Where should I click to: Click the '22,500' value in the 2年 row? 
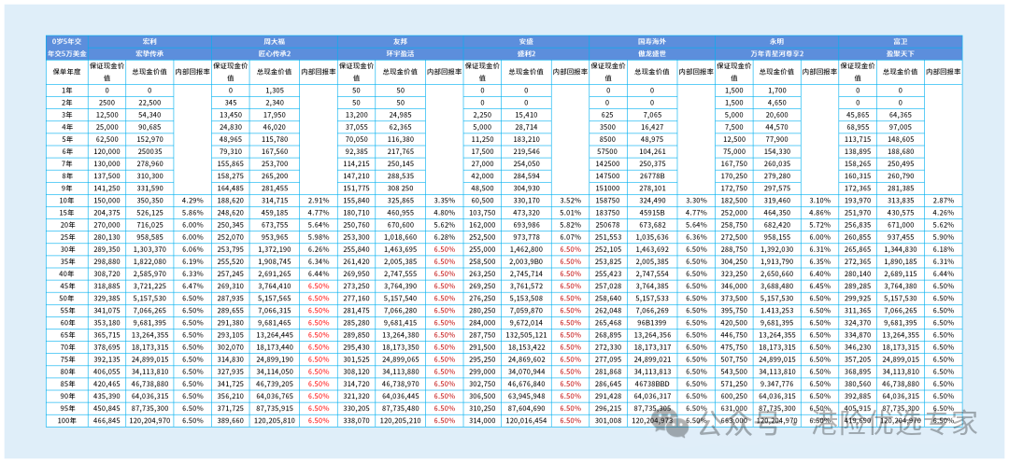[149, 103]
